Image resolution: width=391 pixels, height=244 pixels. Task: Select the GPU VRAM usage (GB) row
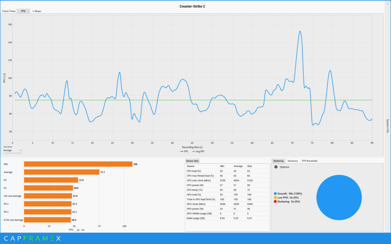(x=227, y=213)
